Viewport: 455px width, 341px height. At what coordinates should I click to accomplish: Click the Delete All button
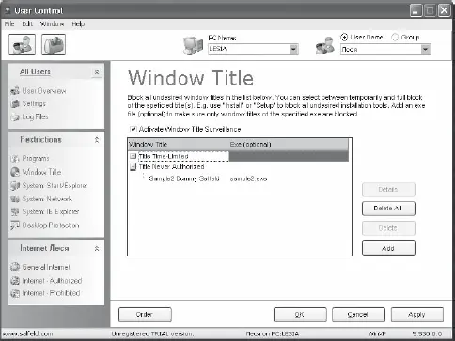coord(388,209)
